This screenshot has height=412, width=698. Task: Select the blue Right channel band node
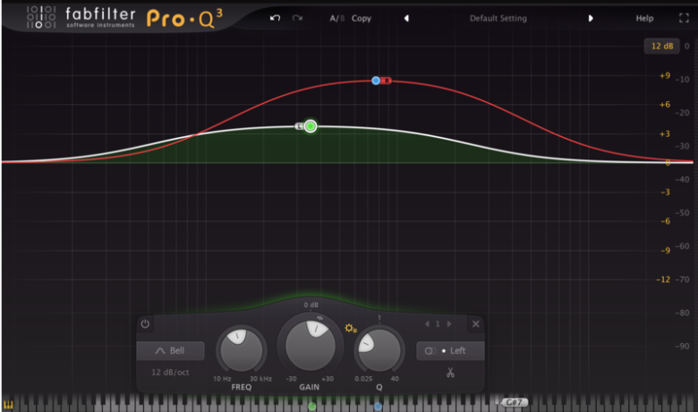[x=376, y=81]
